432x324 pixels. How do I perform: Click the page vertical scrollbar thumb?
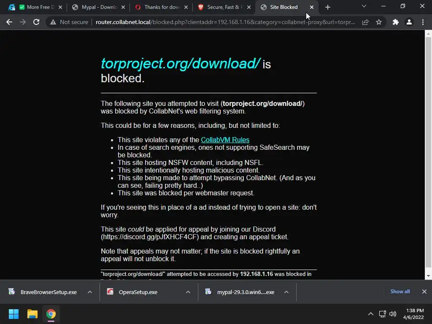[x=428, y=152]
